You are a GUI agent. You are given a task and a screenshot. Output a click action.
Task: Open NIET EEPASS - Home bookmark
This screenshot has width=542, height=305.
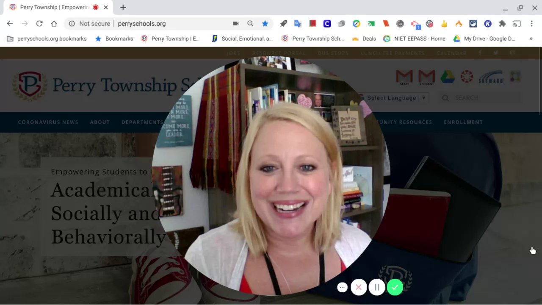pos(414,39)
